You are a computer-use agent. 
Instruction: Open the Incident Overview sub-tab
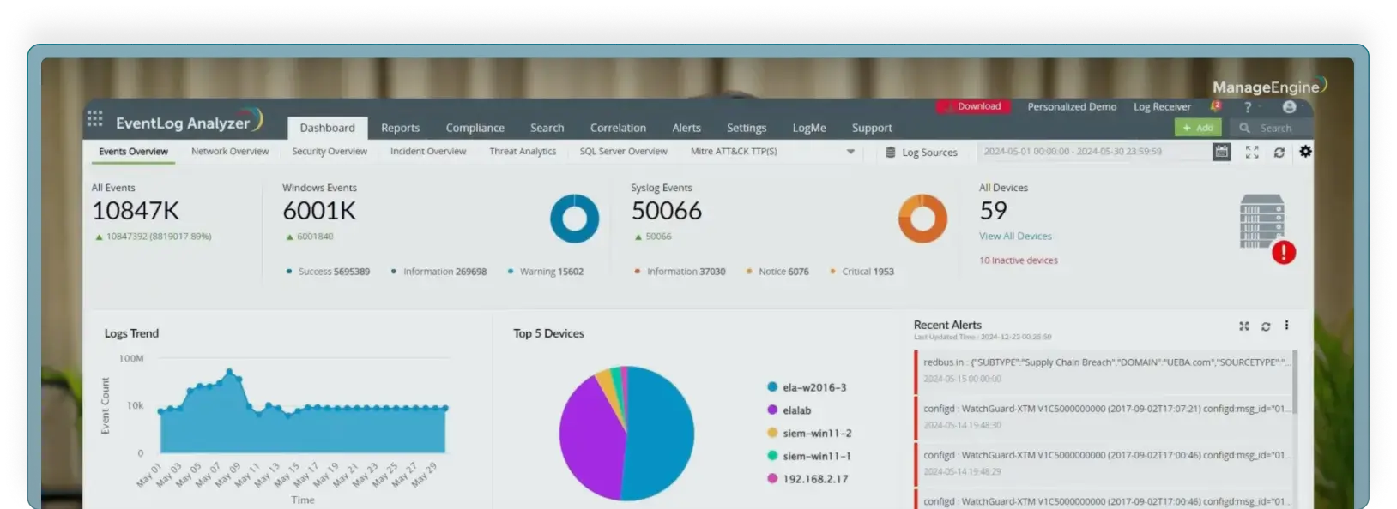[x=428, y=152]
